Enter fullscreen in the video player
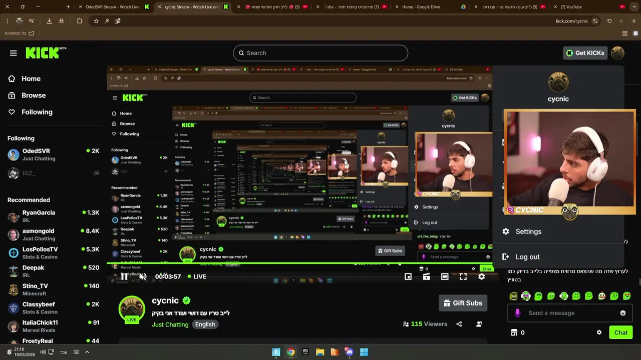 tap(463, 276)
